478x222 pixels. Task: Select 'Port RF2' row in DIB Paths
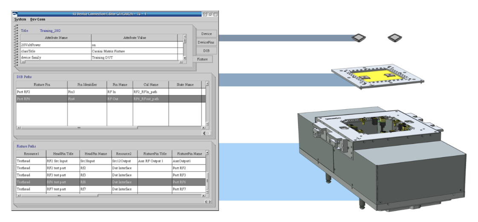click(x=111, y=92)
